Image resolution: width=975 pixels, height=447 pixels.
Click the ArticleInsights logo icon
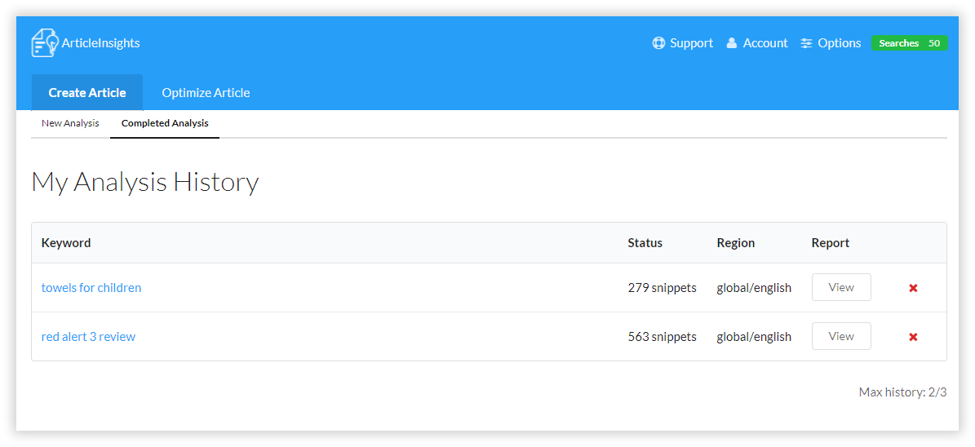click(x=45, y=43)
